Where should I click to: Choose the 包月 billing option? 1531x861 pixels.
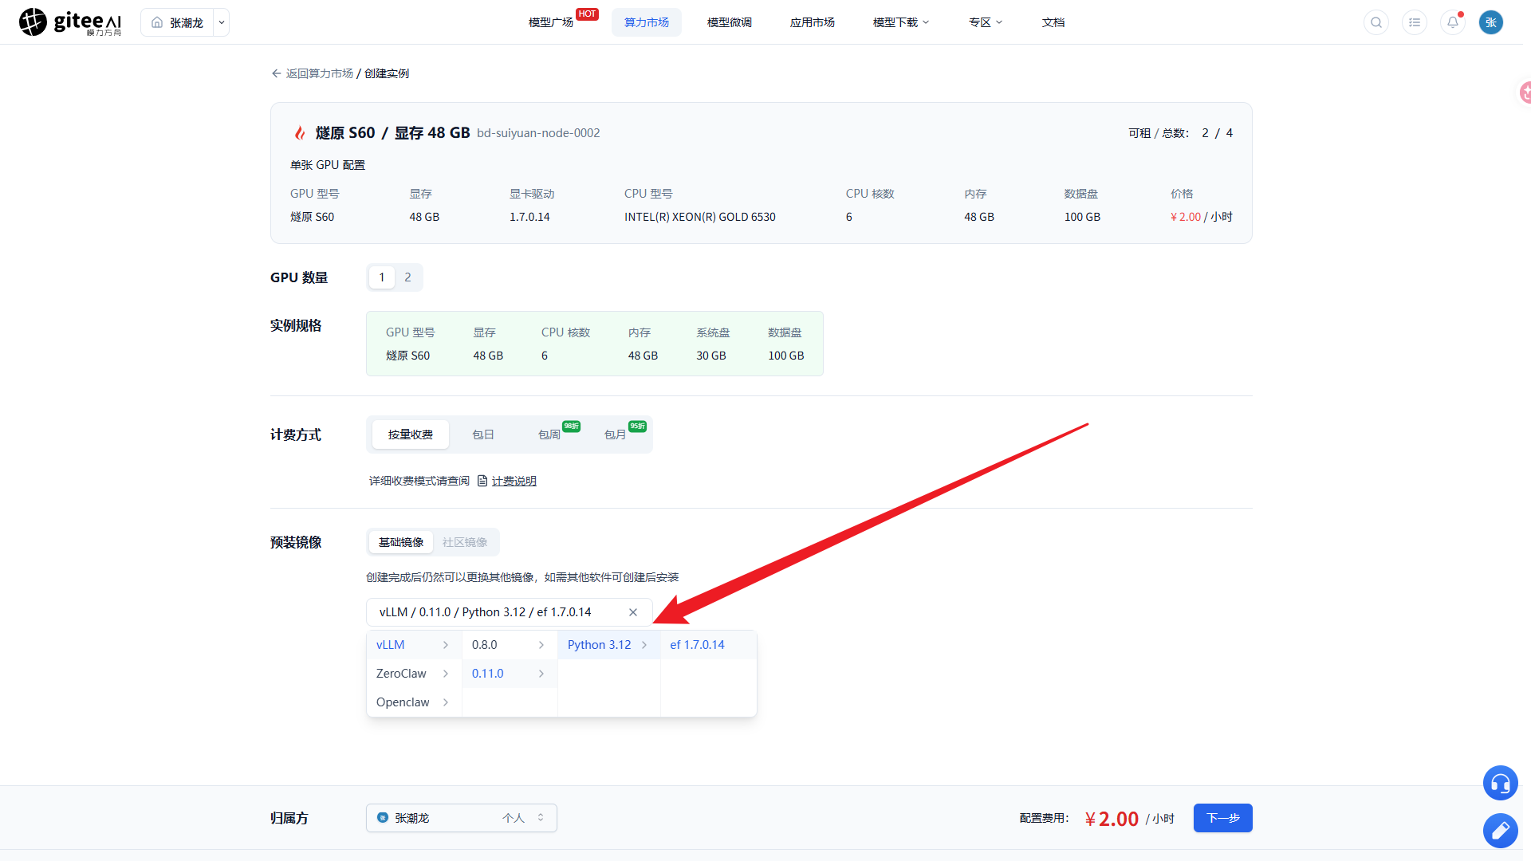pos(616,434)
